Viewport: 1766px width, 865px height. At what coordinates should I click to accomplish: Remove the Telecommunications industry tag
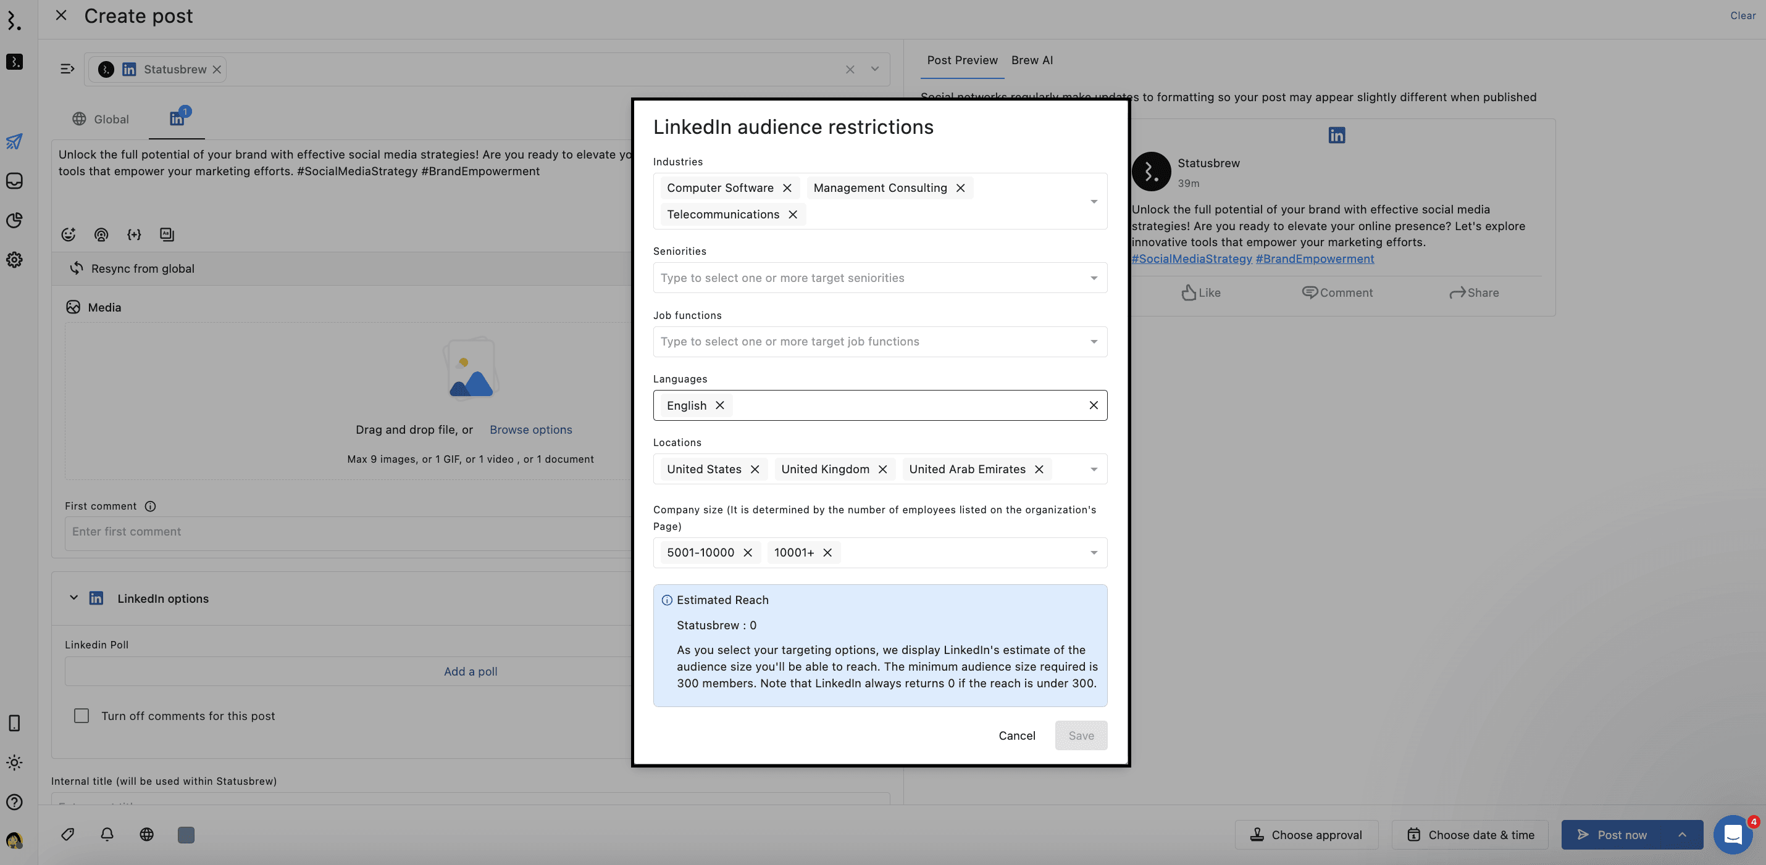pyautogui.click(x=792, y=214)
